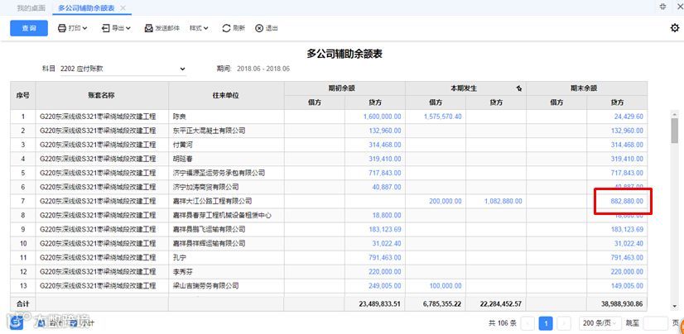Open ending balance 882,880.00 link

626,201
